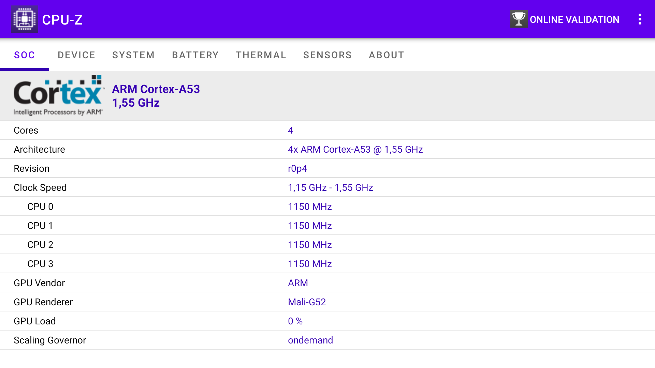The width and height of the screenshot is (655, 368).
Task: Select the CPU 0 frequency entry
Action: pos(309,207)
